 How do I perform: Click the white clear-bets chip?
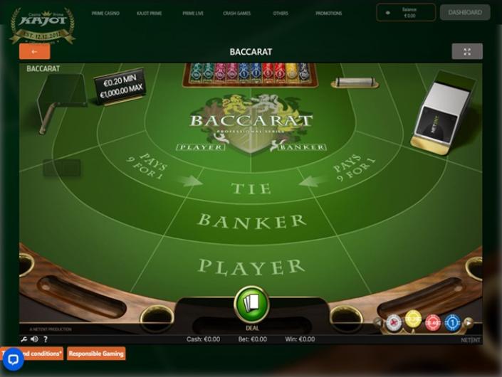coord(394,323)
